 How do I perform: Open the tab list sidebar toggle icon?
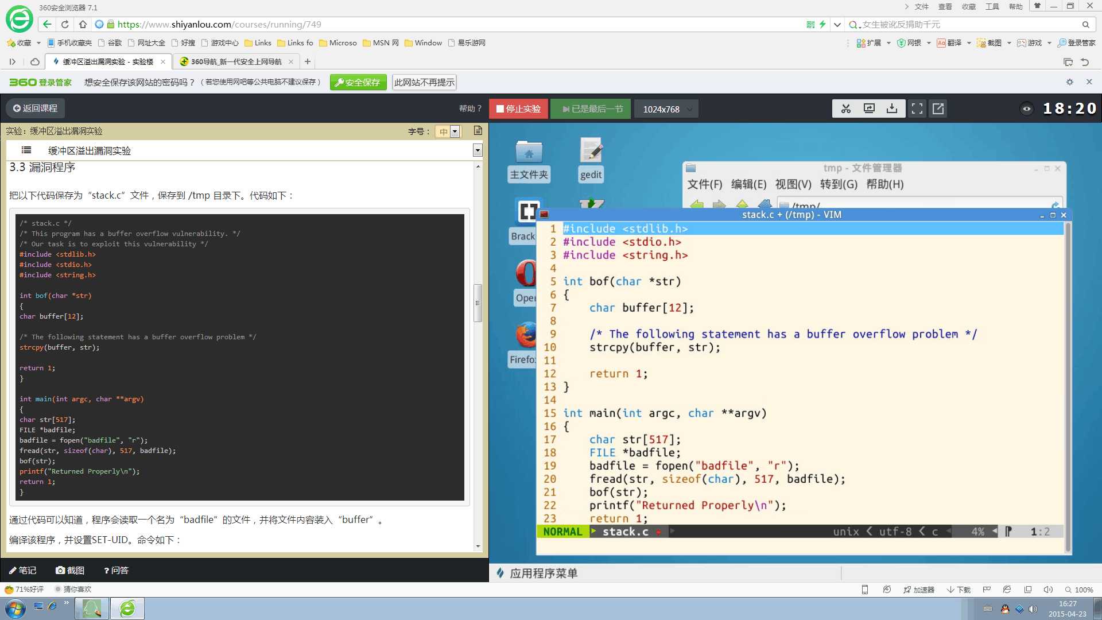(x=12, y=61)
